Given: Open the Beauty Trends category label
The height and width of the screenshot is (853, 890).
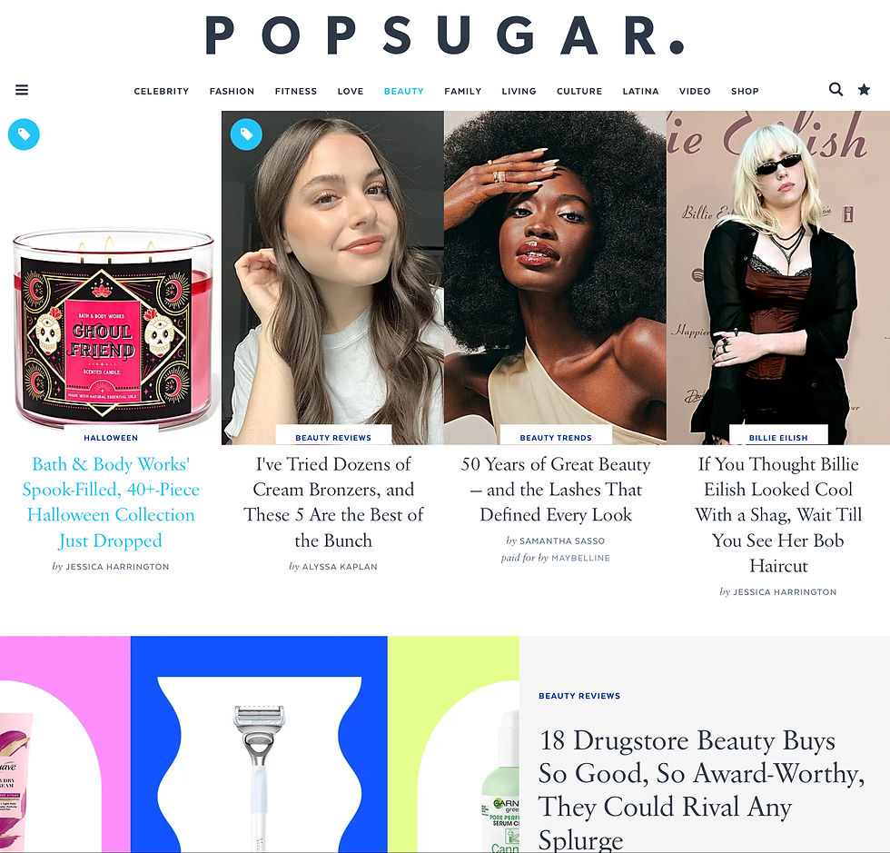Looking at the screenshot, I should (556, 438).
